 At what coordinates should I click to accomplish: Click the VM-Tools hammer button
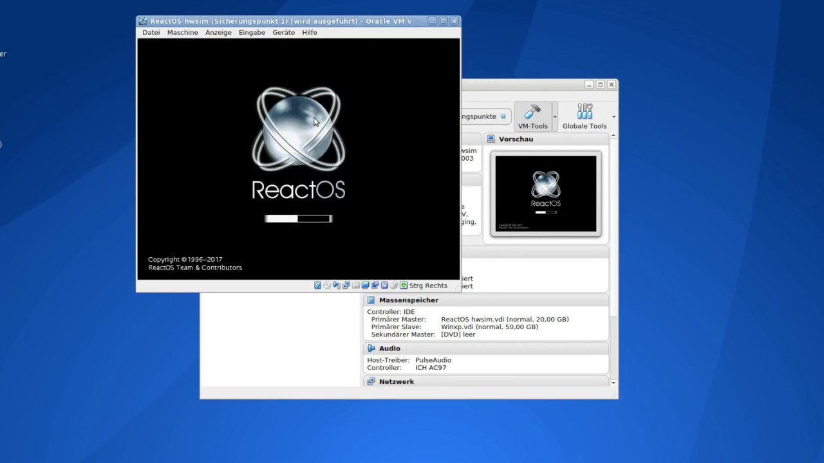[533, 116]
